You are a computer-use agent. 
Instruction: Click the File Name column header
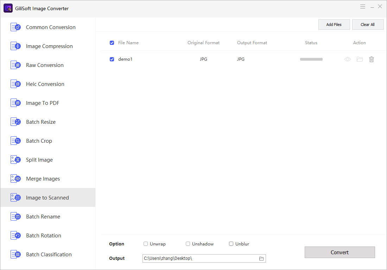pos(128,43)
